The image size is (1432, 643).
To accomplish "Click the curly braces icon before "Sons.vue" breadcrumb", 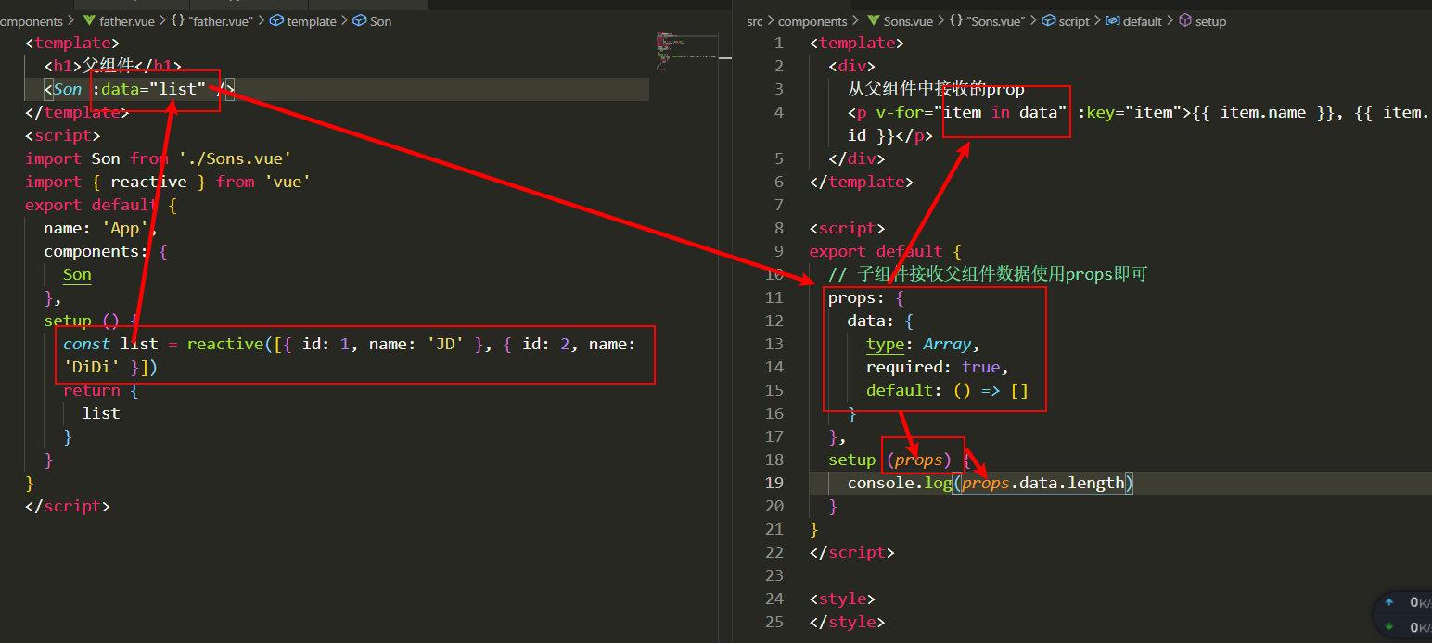I will click(x=956, y=20).
